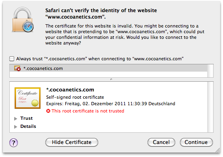Click the certificate list vertical scrollbar
Image resolution: width=223 pixels, height=157 pixels.
210,71
